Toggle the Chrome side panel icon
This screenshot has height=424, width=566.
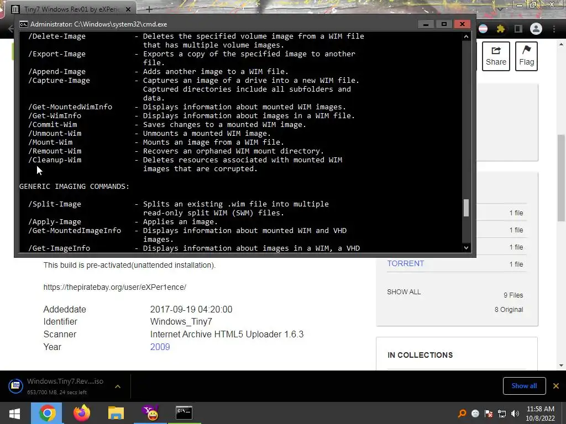pyautogui.click(x=518, y=29)
